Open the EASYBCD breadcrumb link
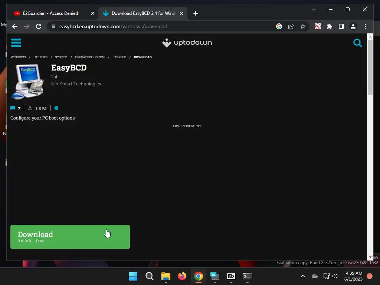Image resolution: width=380 pixels, height=285 pixels. click(119, 57)
